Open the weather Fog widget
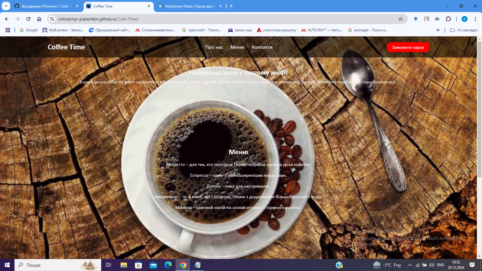This screenshot has height=271, width=482. (x=387, y=265)
